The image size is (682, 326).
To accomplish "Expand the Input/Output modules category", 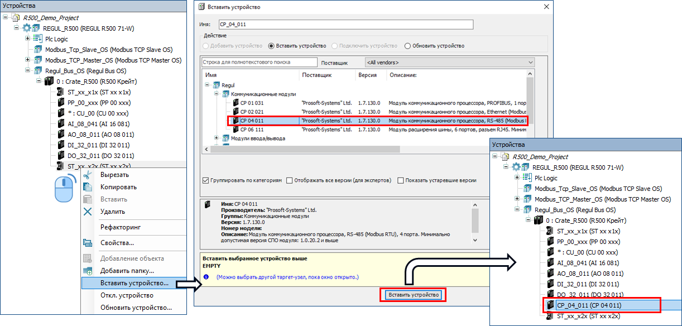I will (217, 138).
